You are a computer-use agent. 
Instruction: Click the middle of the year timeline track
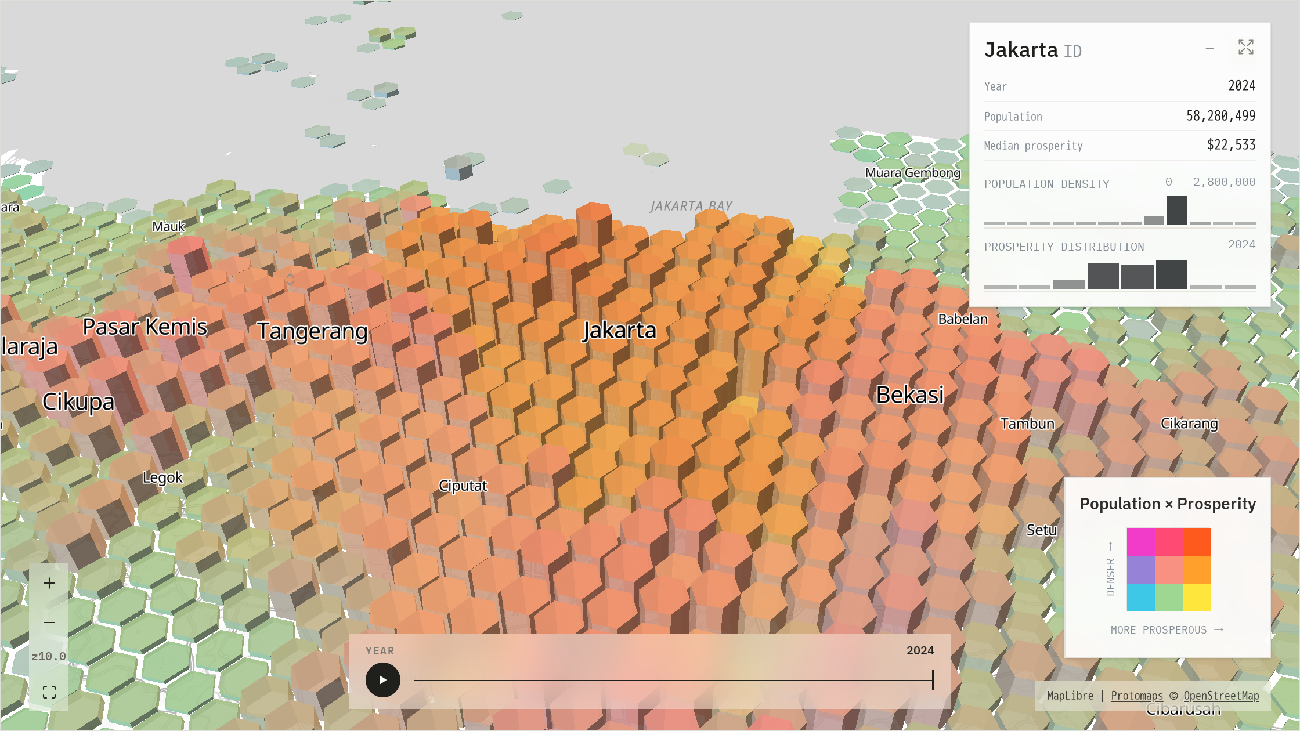(x=674, y=680)
